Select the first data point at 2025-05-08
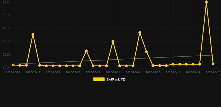 13,65
